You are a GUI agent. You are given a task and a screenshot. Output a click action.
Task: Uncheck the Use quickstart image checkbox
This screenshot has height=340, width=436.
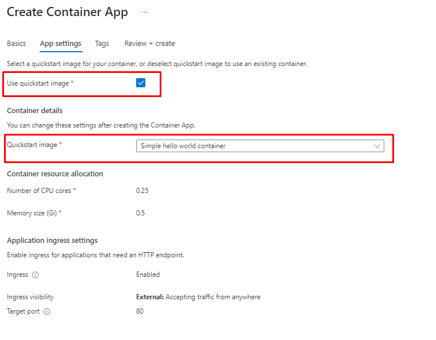(141, 83)
